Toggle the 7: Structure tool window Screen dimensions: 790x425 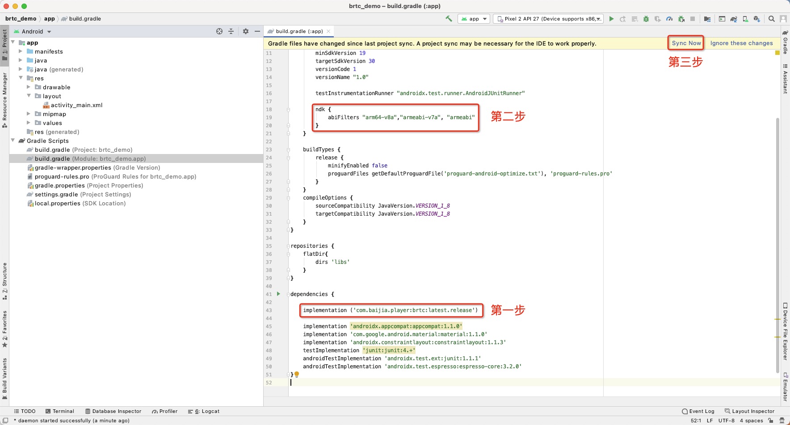pyautogui.click(x=4, y=281)
